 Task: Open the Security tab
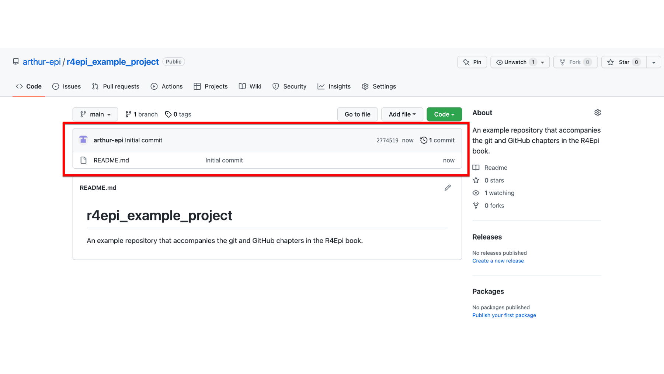[x=289, y=86]
